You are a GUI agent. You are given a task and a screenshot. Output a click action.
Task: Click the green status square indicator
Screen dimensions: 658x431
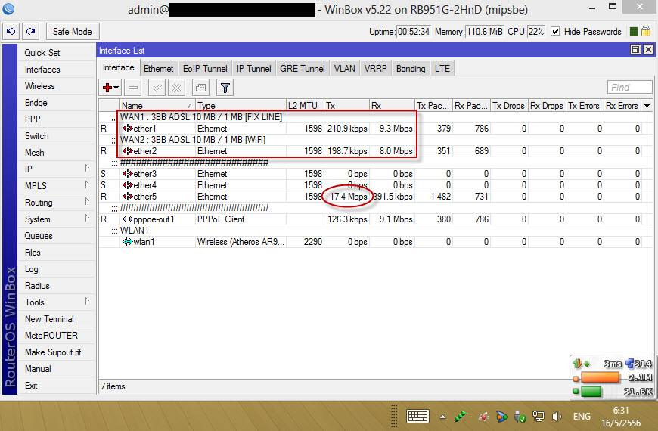(634, 32)
